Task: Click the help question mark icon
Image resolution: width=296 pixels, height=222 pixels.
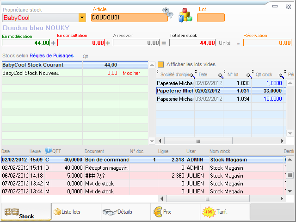Action: [x=166, y=11]
